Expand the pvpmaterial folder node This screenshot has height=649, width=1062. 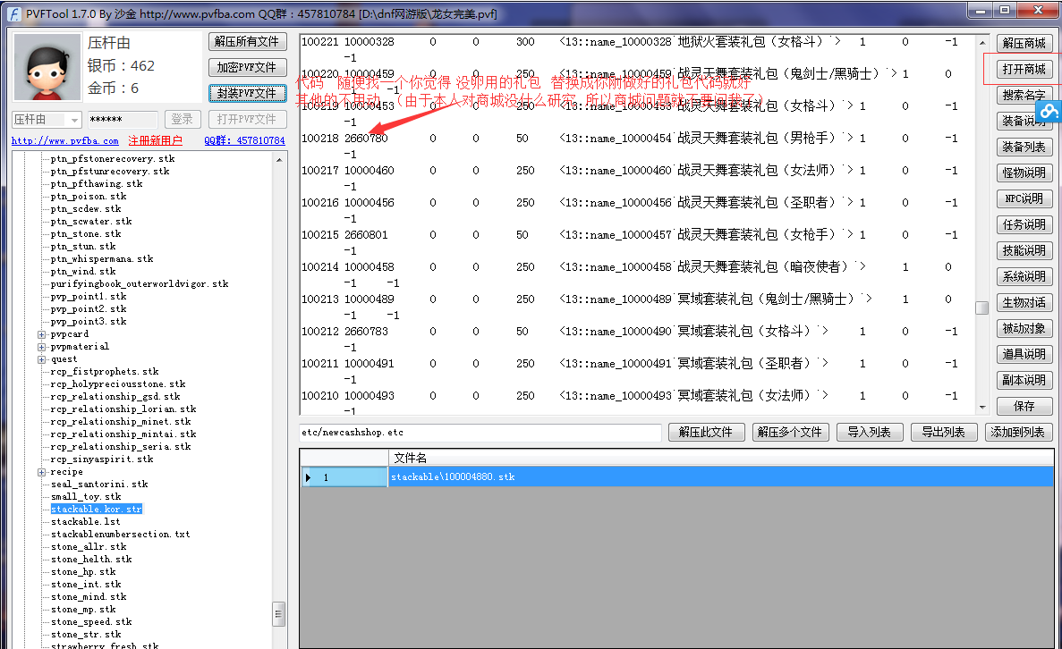(41, 347)
